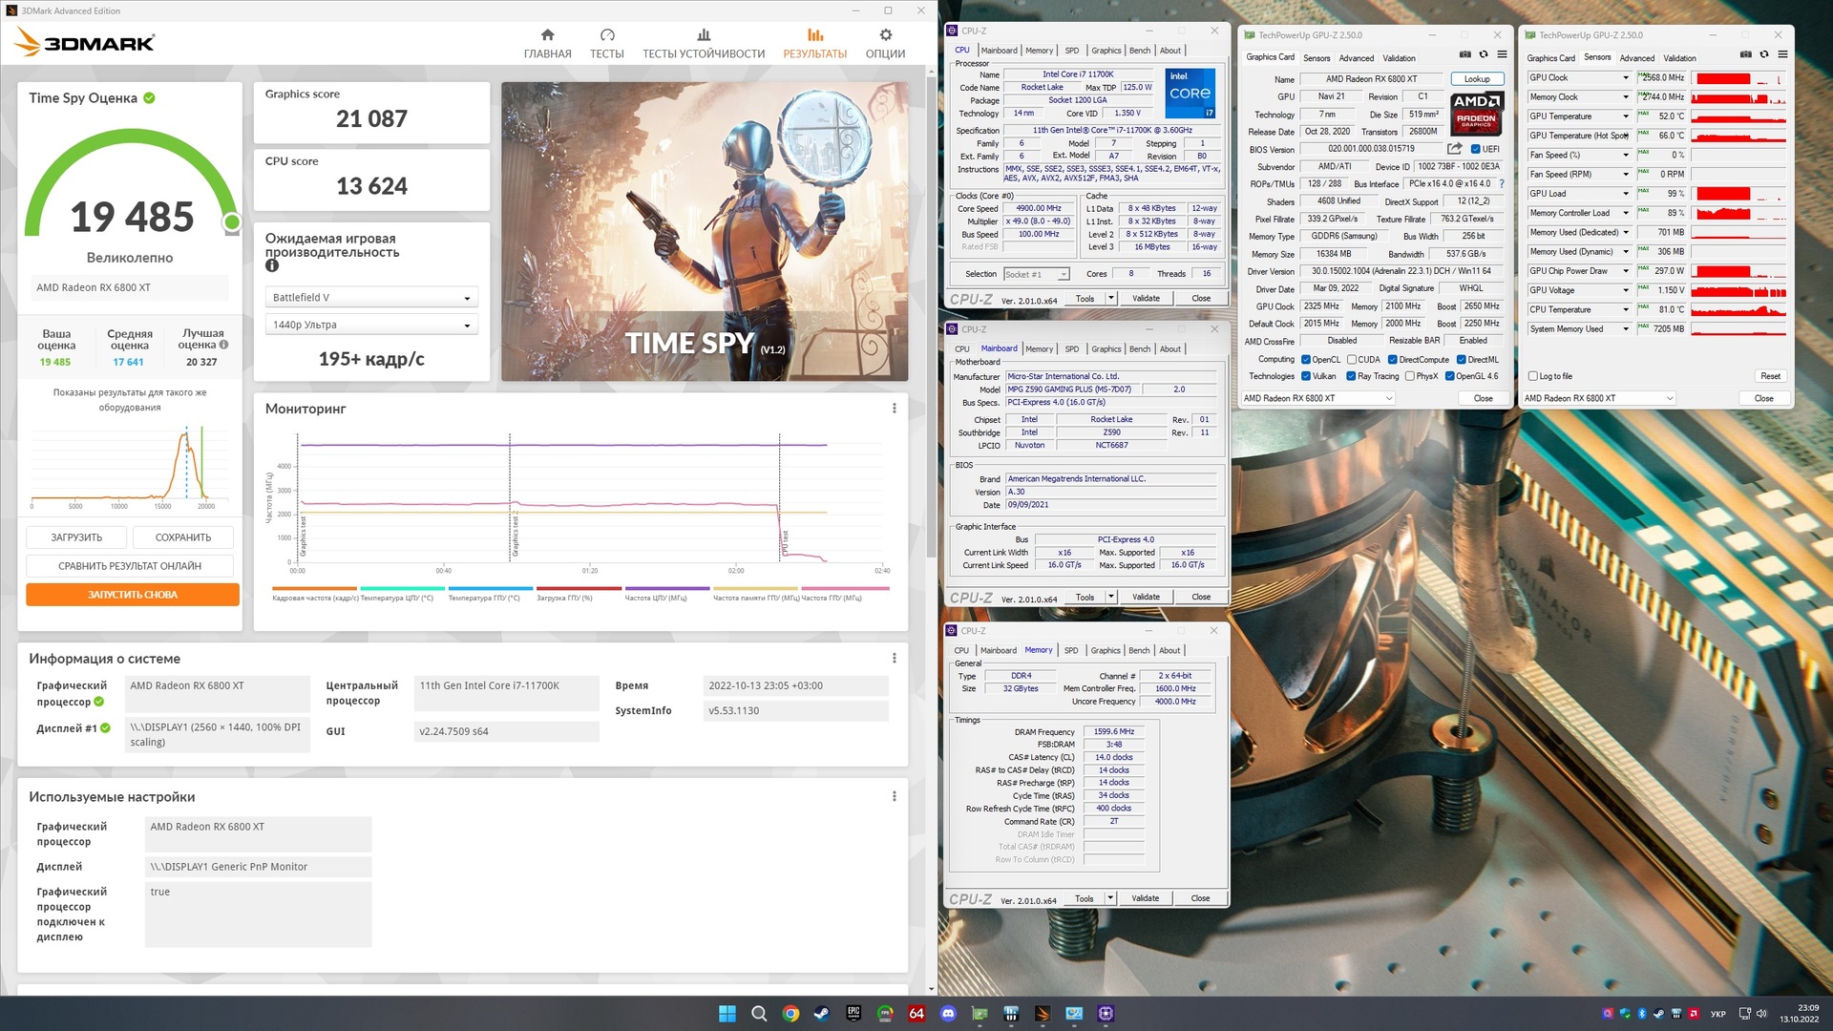Open the ТЕСТЫ gauge icon in 3DMark
The image size is (1833, 1031).
(607, 34)
